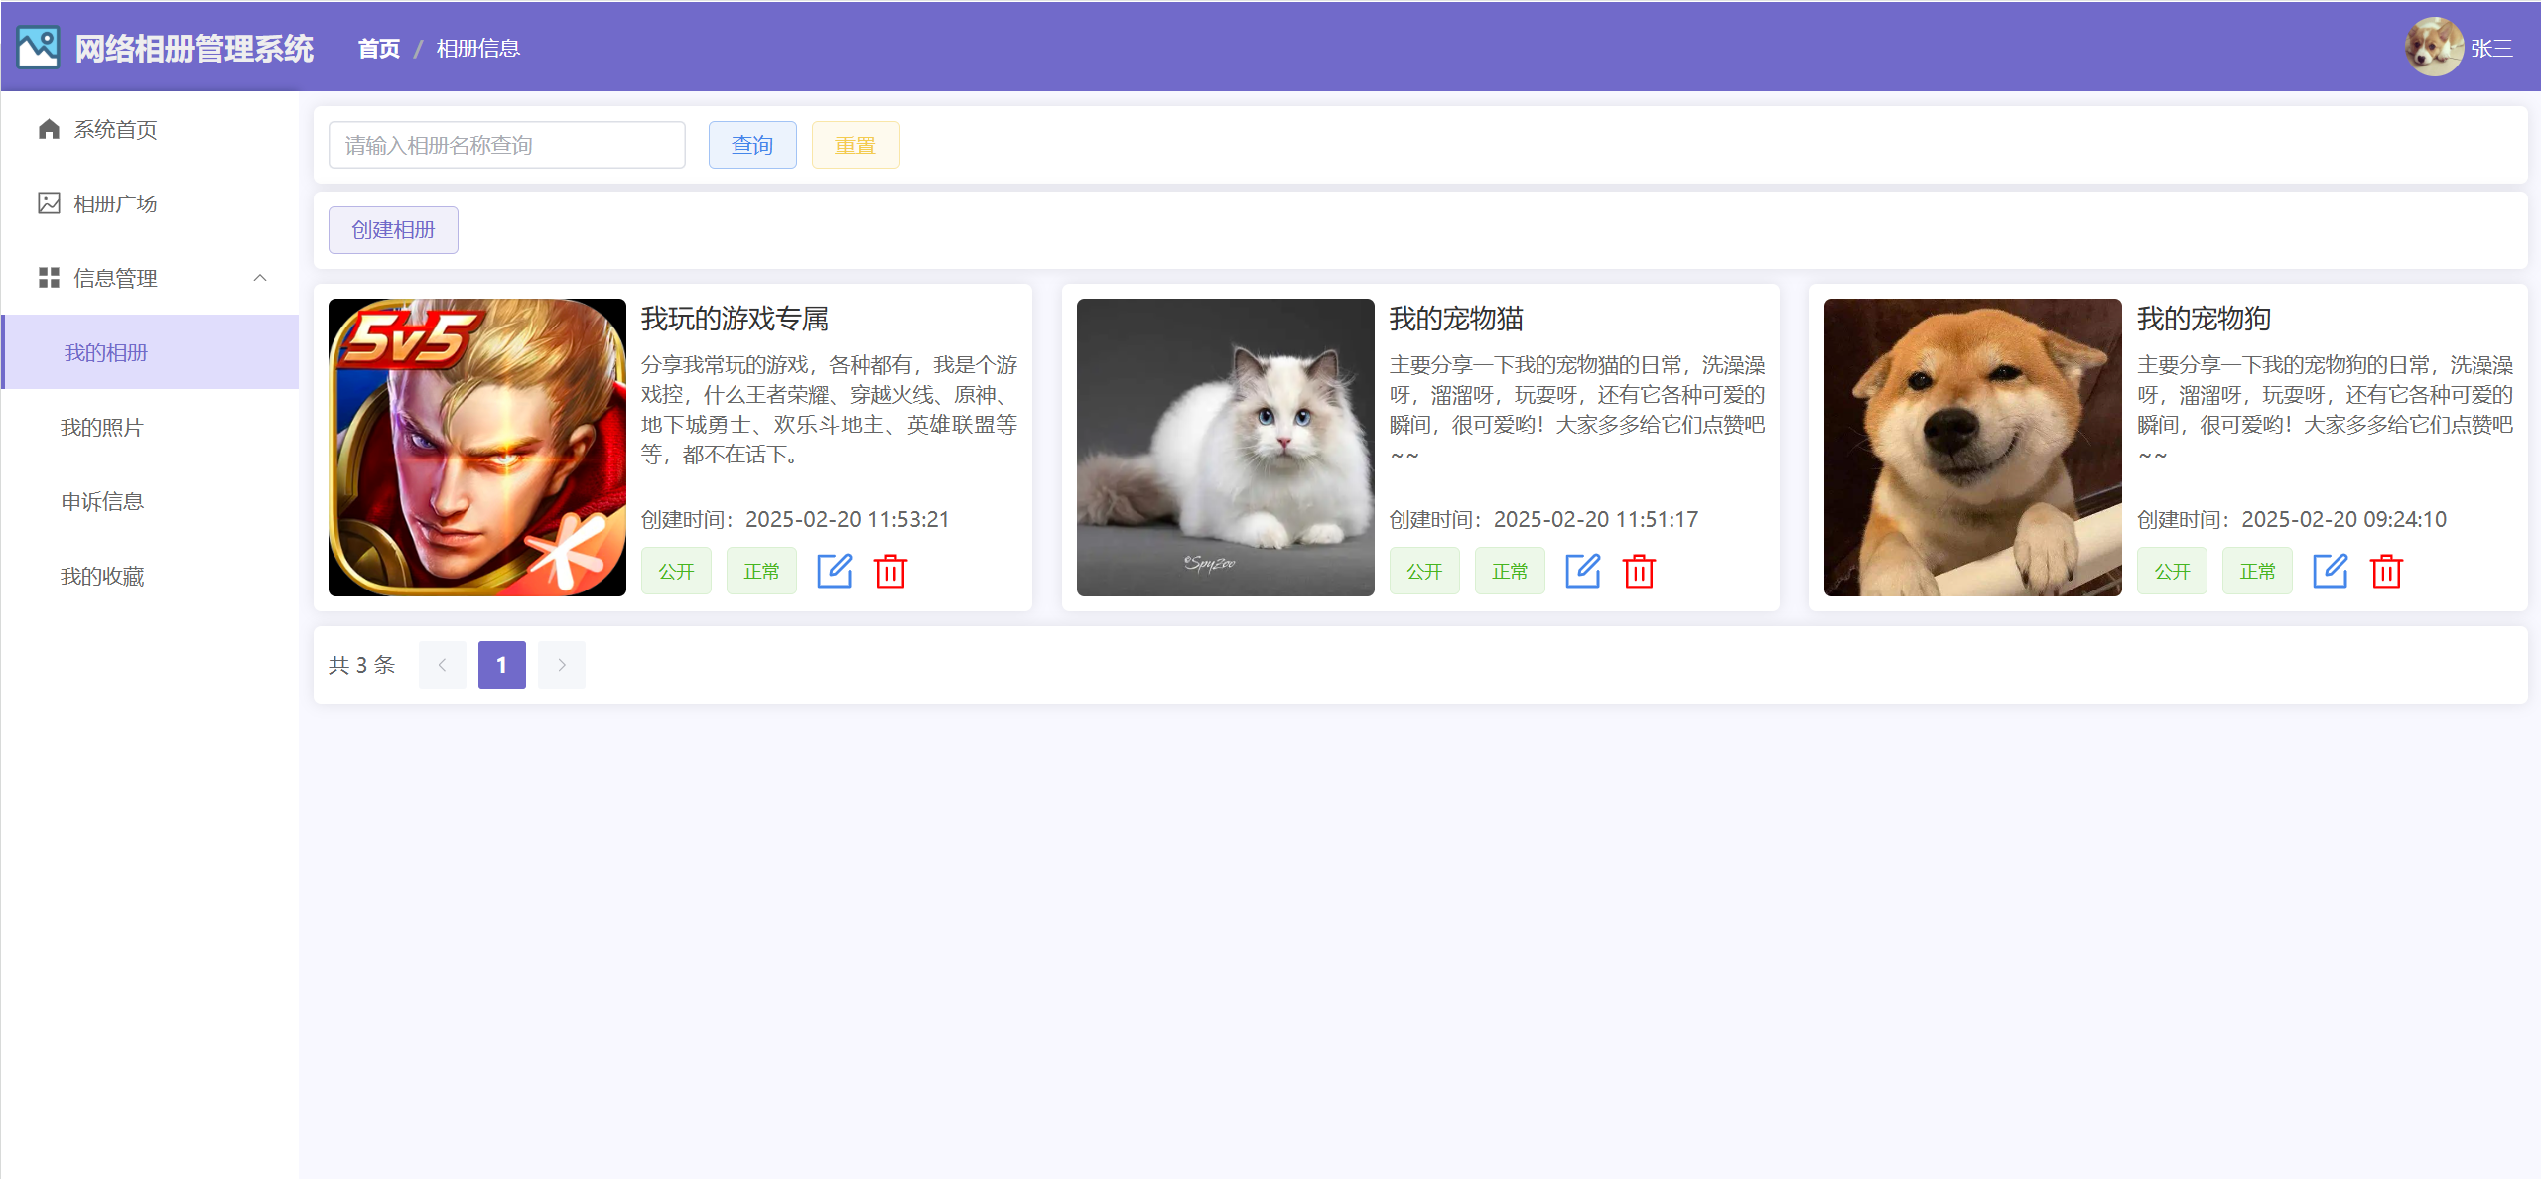The width and height of the screenshot is (2541, 1179).
Task: Open 我的照片 submenu item
Action: click(x=102, y=427)
